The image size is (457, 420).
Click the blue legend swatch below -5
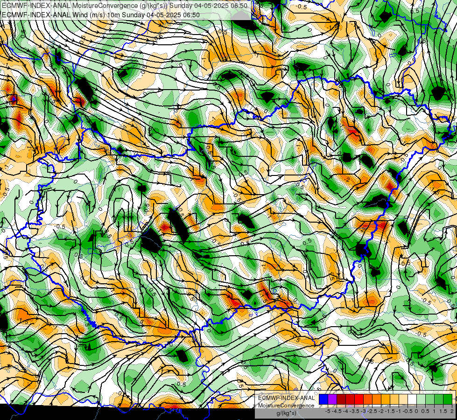tap(323, 399)
